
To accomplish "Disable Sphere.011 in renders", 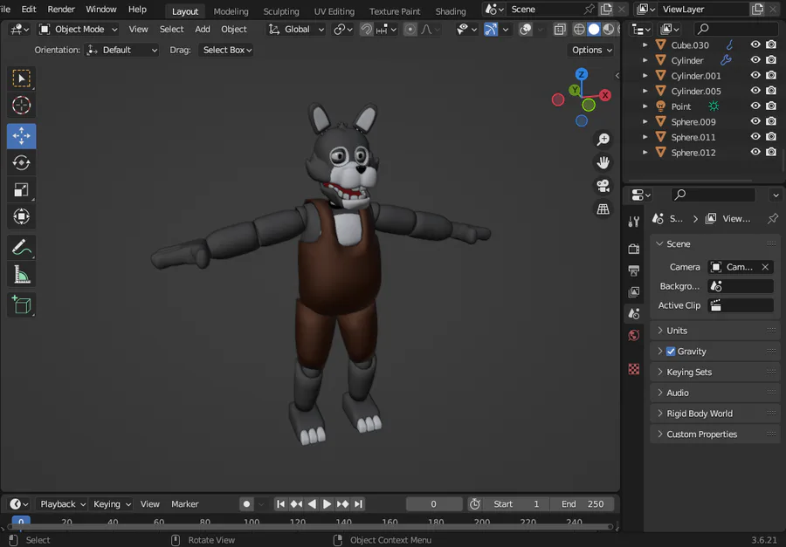I will coord(771,136).
